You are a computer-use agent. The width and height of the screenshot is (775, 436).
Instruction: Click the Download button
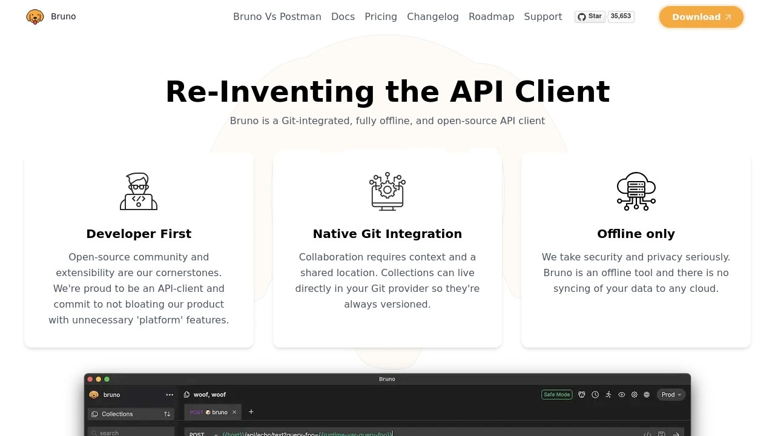click(x=701, y=17)
